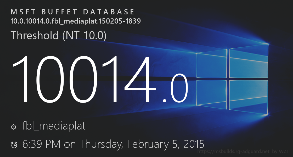Click the alarm clock icon beside the timestamp
The image size is (293, 157).
click(x=14, y=144)
